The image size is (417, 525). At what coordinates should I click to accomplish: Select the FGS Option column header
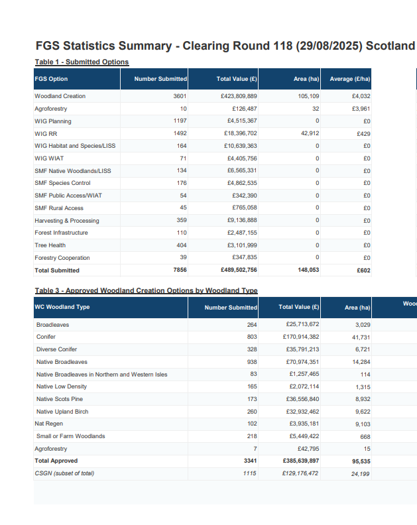(51, 79)
